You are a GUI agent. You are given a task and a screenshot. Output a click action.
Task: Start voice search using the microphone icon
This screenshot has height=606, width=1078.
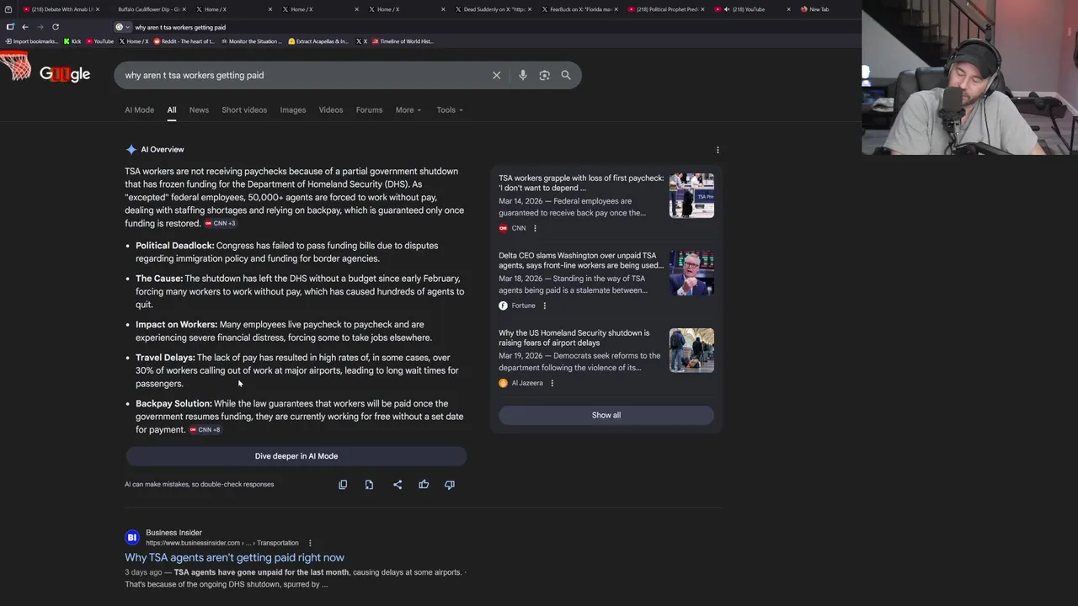(523, 76)
